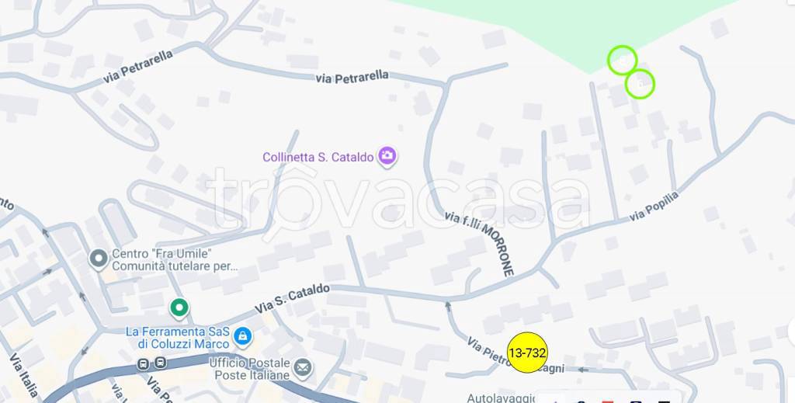
Task: Open La Ferramenta SaS di Coluzzi Marco label
Action: point(178,338)
